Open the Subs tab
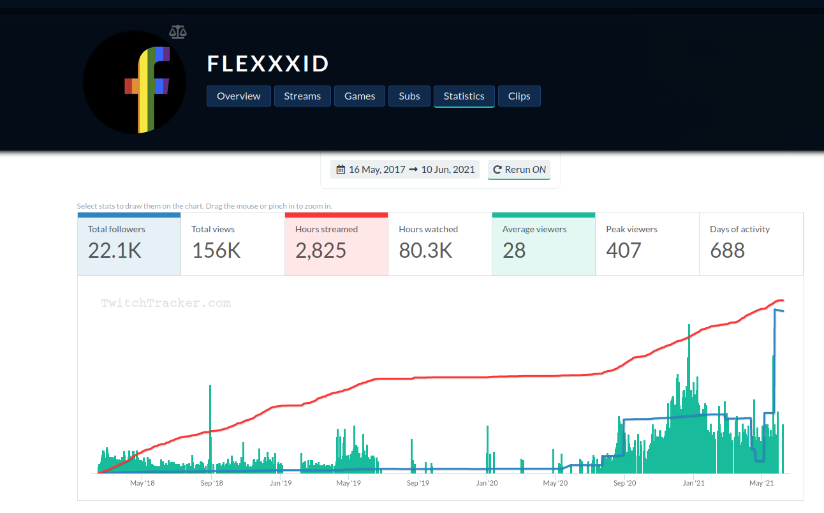This screenshot has width=824, height=513. coord(409,96)
